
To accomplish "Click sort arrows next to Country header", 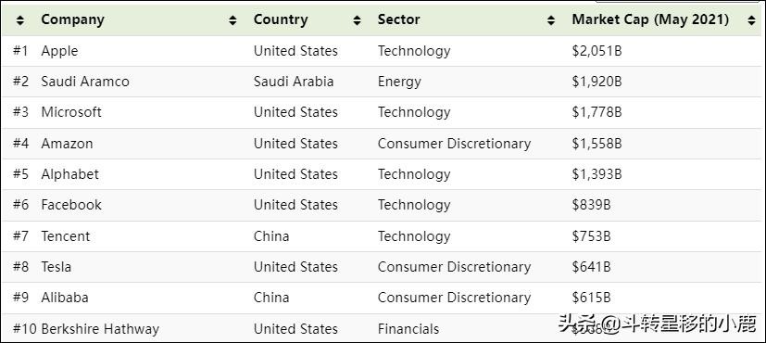I will [358, 20].
